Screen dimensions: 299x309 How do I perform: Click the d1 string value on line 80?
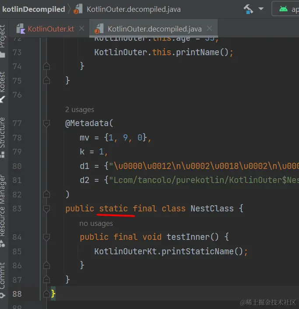pyautogui.click(x=204, y=166)
